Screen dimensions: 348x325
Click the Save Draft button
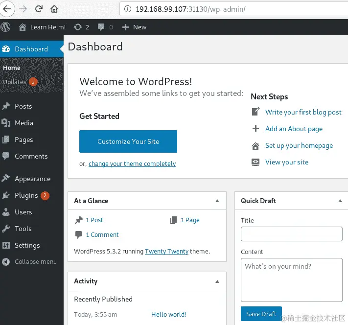point(261,314)
